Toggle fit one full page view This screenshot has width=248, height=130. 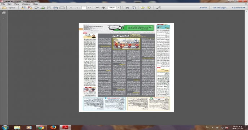click(134, 8)
